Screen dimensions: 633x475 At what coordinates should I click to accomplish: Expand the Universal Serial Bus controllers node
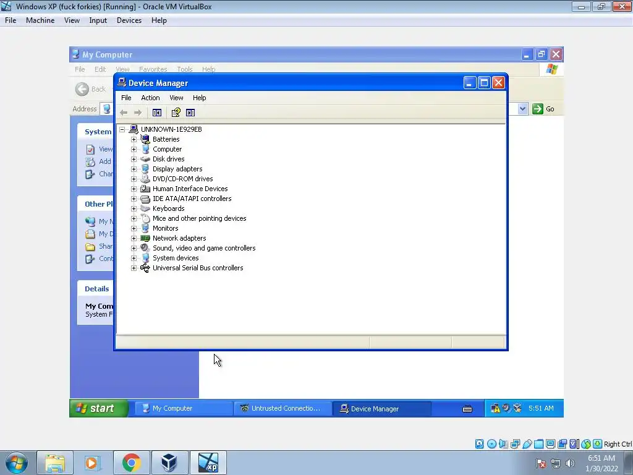(134, 268)
